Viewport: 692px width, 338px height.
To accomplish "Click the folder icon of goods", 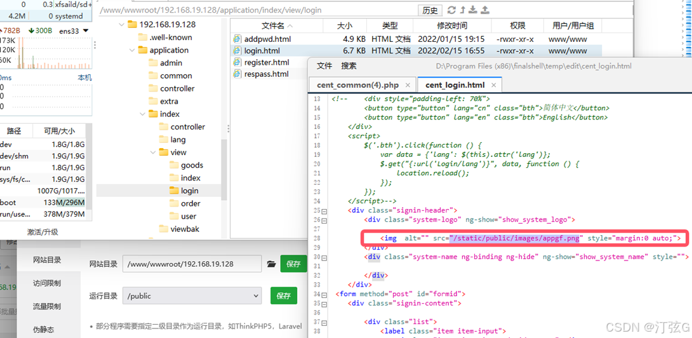I will coord(174,165).
